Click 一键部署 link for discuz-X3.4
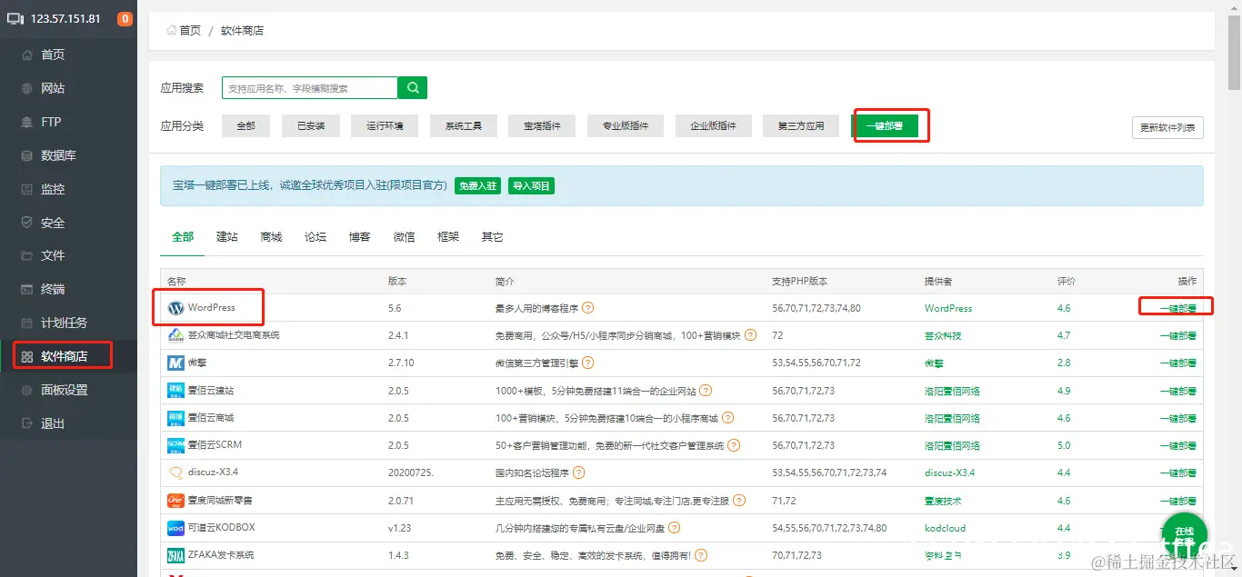The image size is (1242, 577). coord(1177,473)
